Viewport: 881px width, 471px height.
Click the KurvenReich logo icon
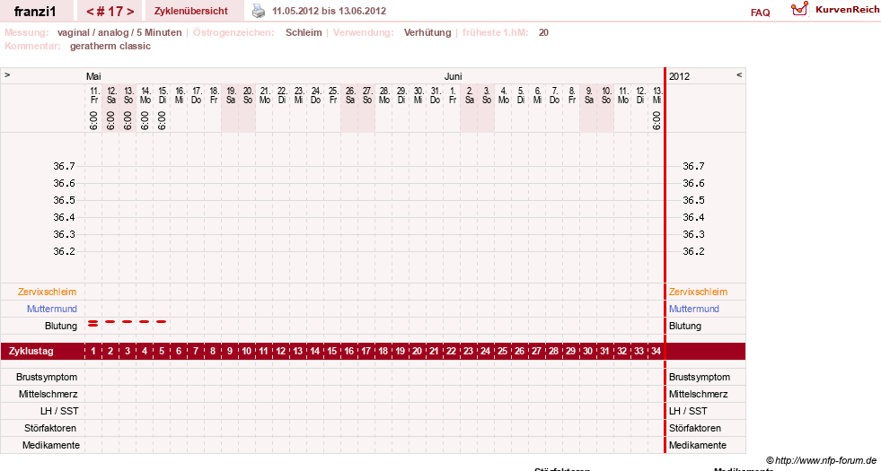[799, 8]
